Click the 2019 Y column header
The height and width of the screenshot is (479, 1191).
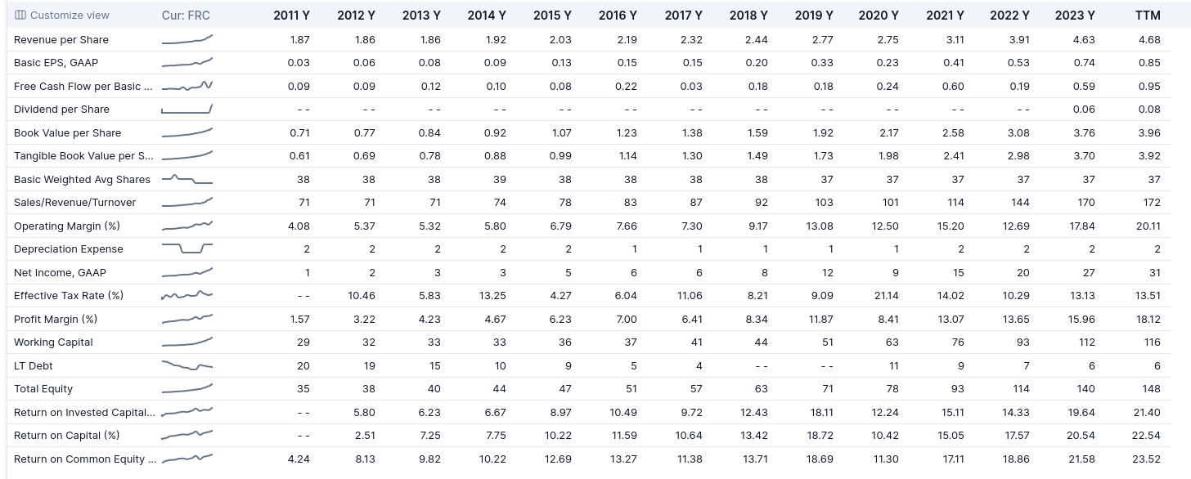tap(814, 16)
